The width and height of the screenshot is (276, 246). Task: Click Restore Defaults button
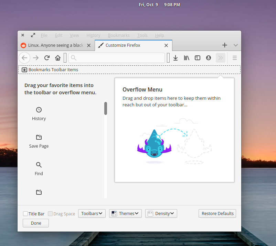[217, 213]
